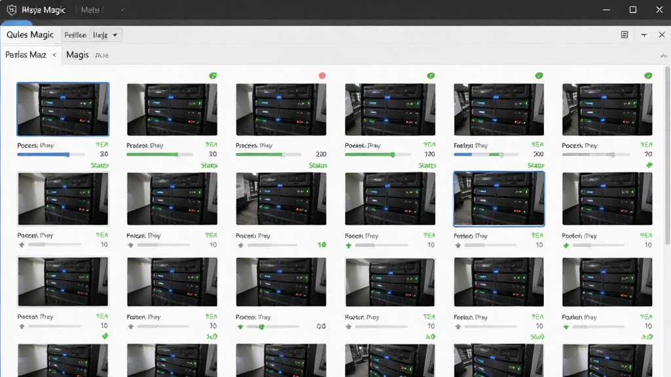Open the panel layout icon beside the dash

[x=624, y=35]
